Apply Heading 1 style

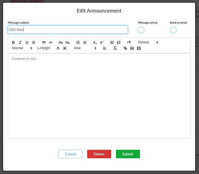pyautogui.click(x=61, y=42)
